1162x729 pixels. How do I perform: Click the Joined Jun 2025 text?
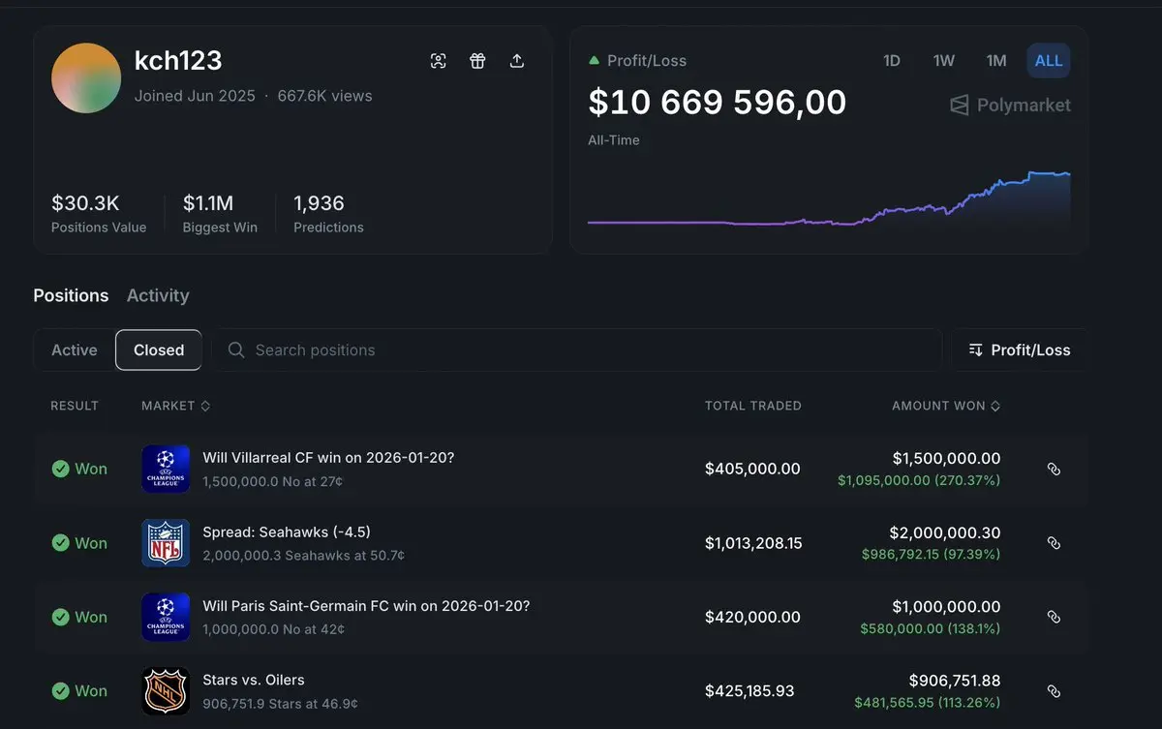[x=195, y=96]
